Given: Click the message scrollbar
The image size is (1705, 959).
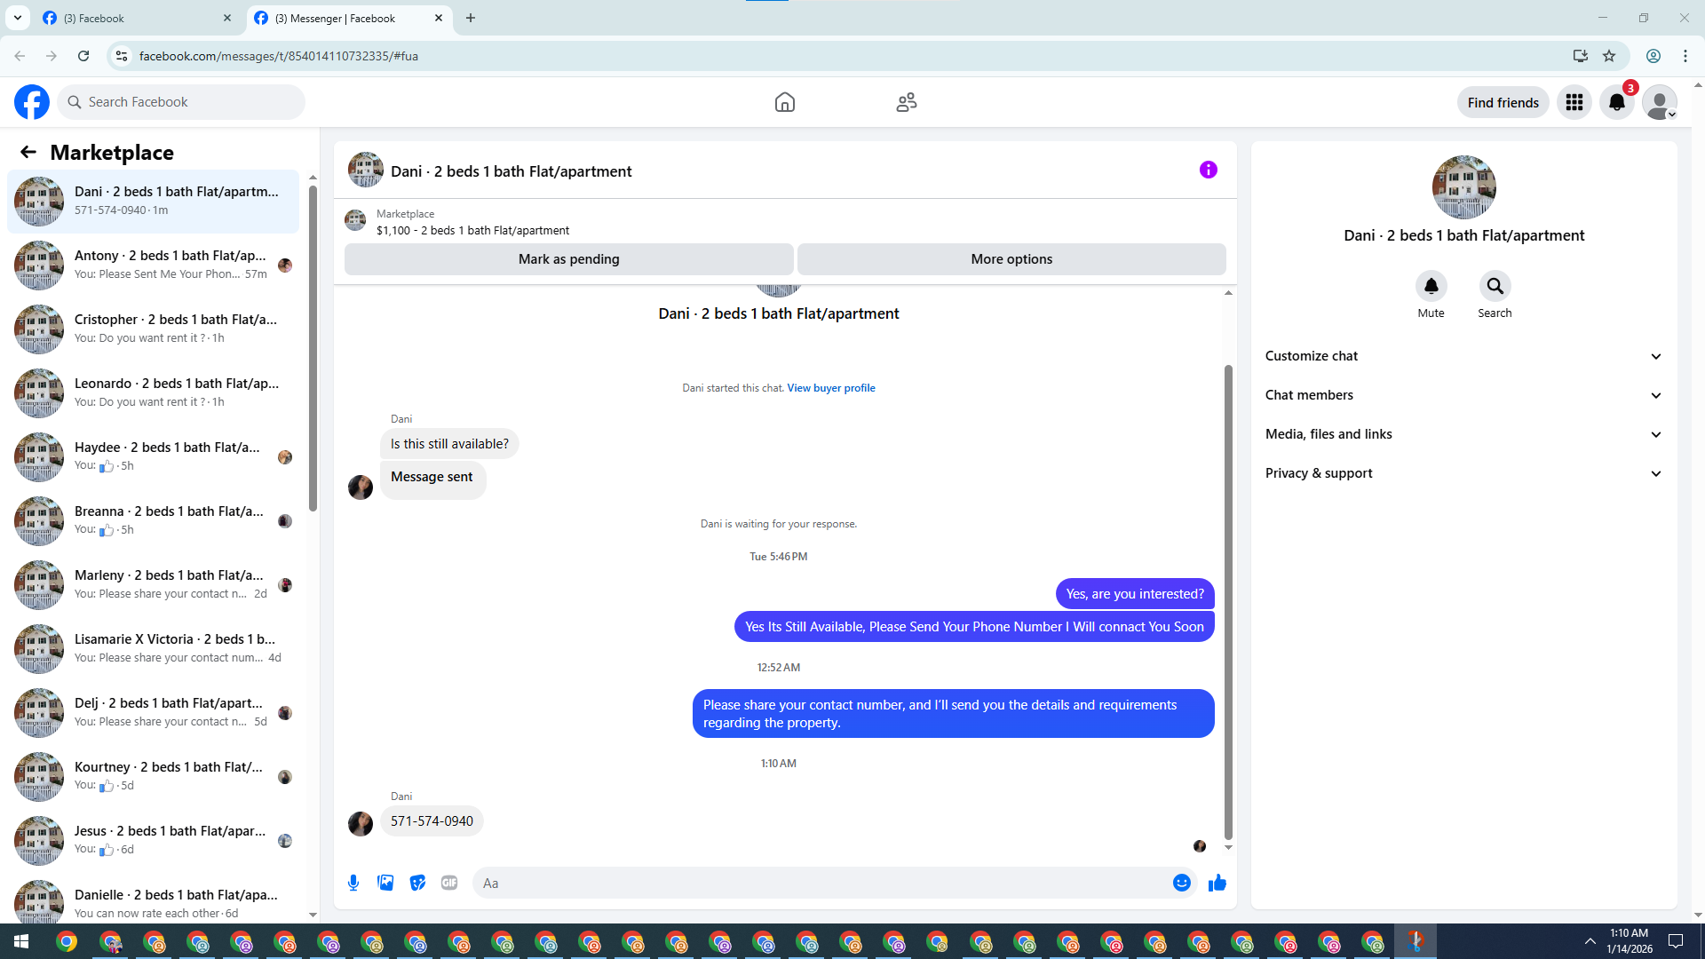Looking at the screenshot, I should 1228,599.
